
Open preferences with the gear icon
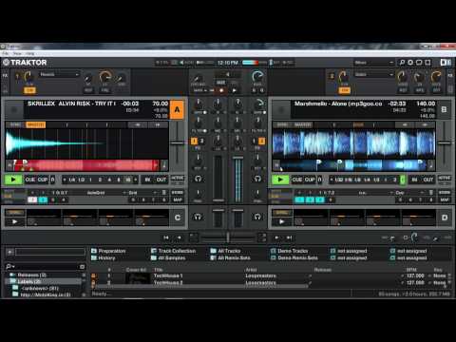(x=410, y=63)
